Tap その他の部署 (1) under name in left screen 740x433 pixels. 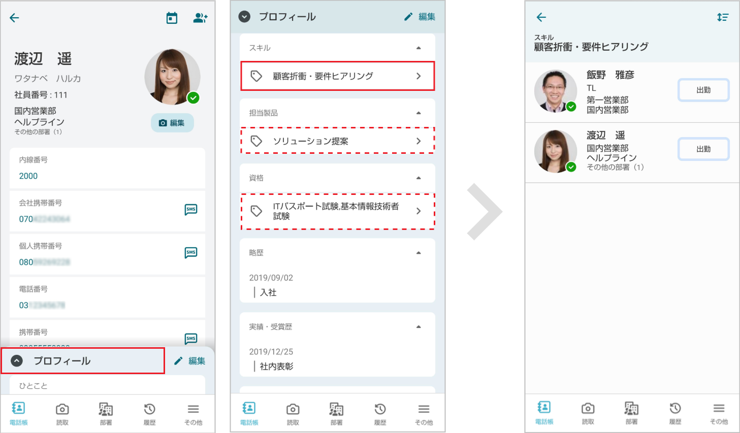pos(38,132)
